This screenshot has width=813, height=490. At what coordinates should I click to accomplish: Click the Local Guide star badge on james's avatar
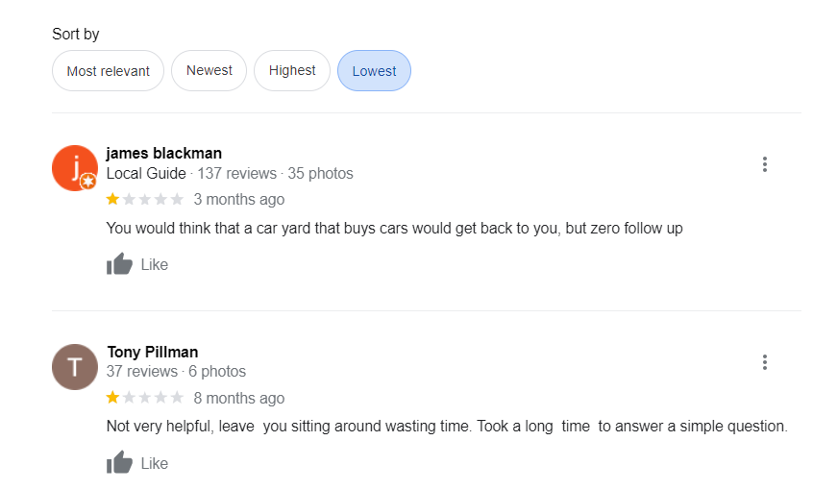pyautogui.click(x=88, y=181)
